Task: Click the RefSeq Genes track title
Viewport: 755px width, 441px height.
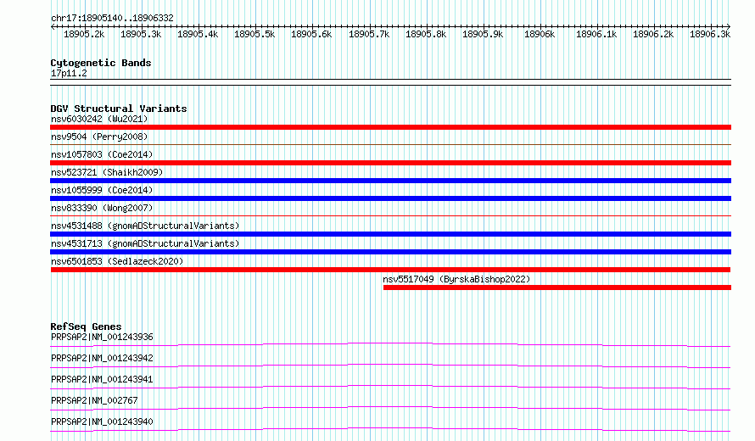Action: click(86, 327)
